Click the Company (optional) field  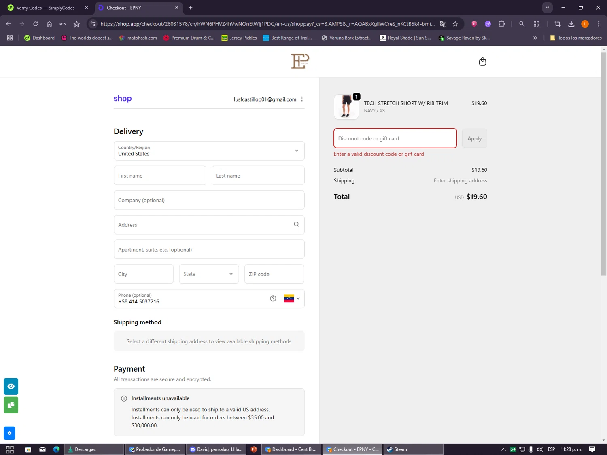[209, 200]
